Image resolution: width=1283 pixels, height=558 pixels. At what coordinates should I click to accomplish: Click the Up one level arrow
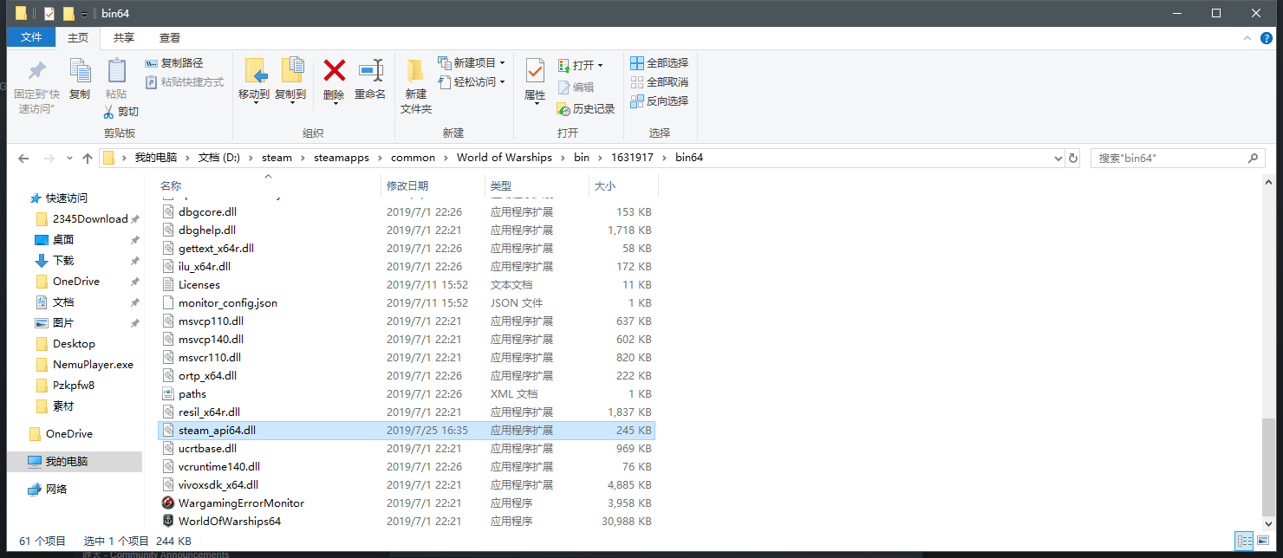coord(88,159)
